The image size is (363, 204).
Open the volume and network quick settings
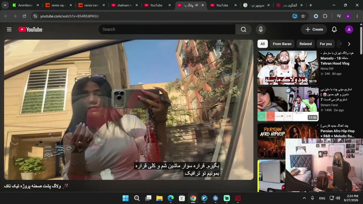(x=335, y=198)
